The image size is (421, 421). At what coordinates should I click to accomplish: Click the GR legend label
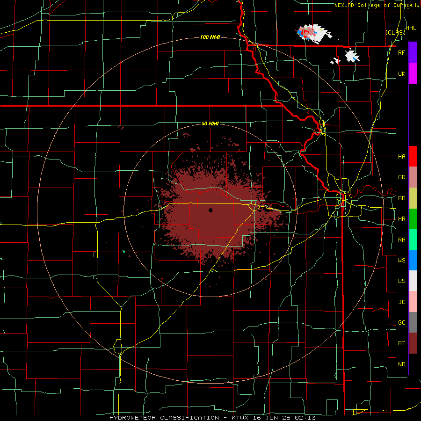pos(401,177)
